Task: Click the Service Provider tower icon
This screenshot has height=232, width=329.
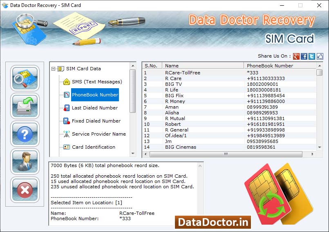Action: pyautogui.click(x=67, y=134)
